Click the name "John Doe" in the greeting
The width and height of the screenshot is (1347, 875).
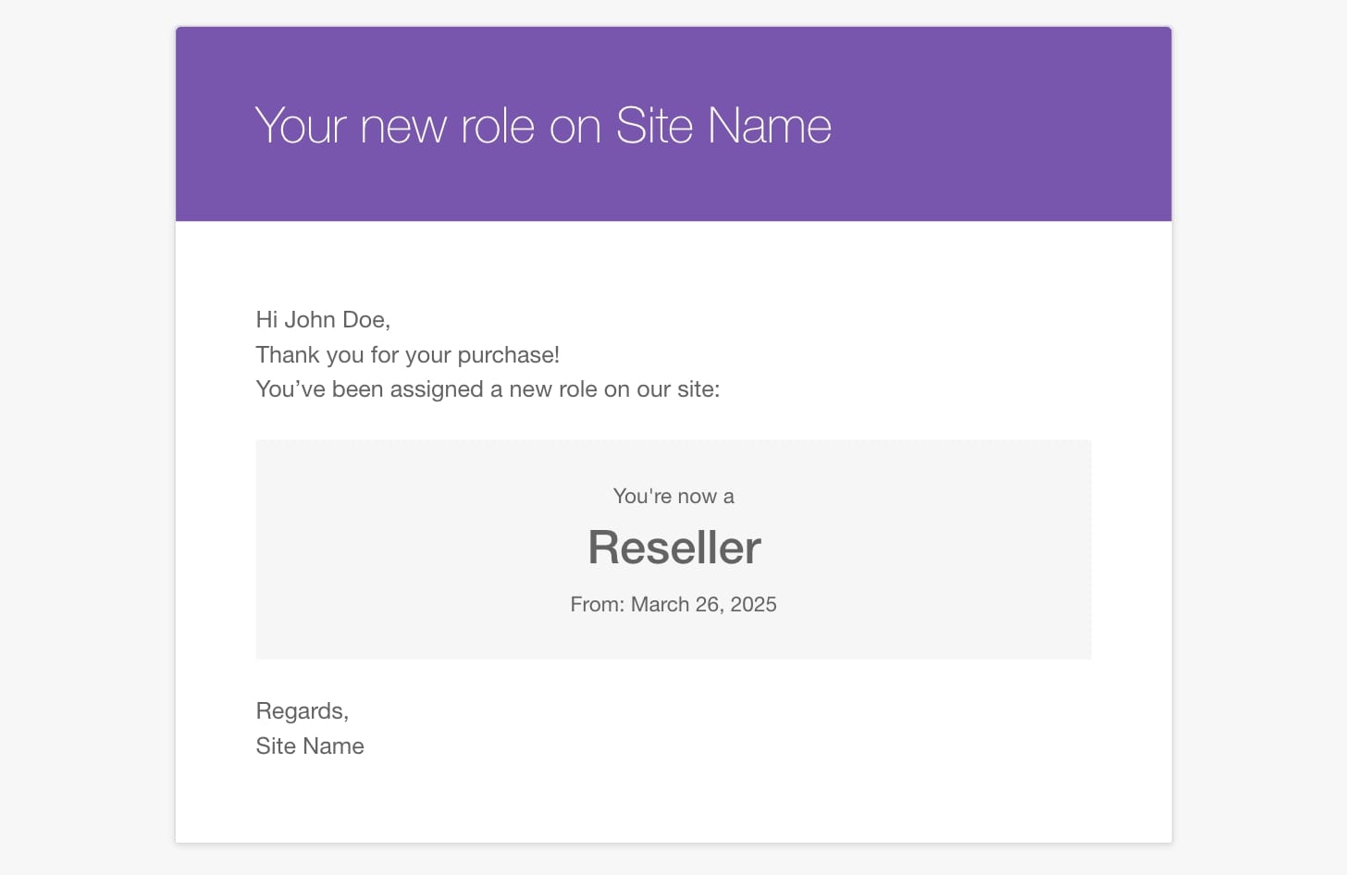tap(334, 320)
